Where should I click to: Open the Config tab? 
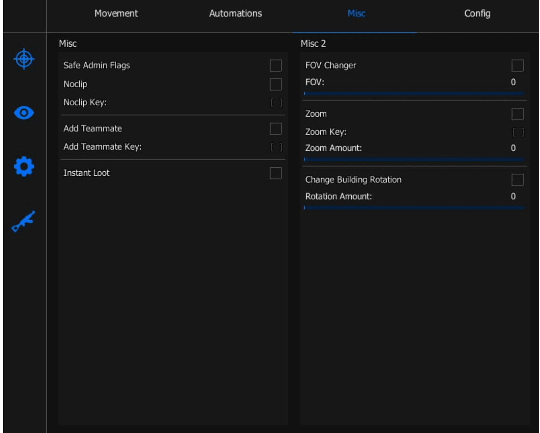[477, 13]
